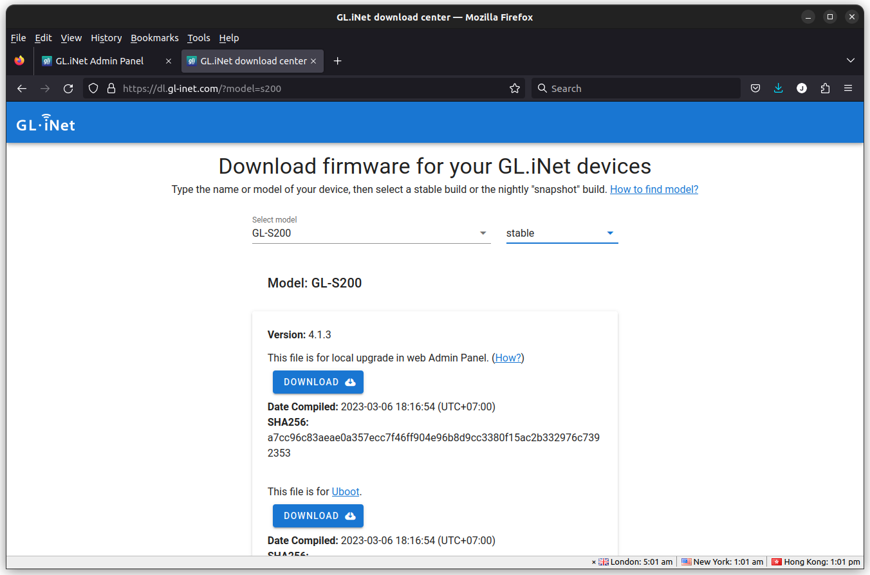Dismiss the world clock bar with x
This screenshot has width=870, height=575.
[x=594, y=562]
